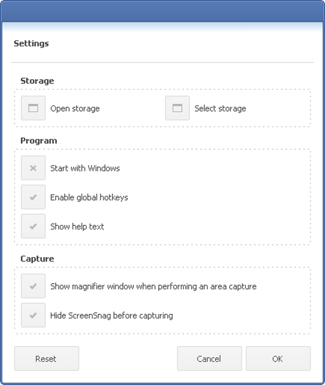Viewport: 325px width, 385px height.
Task: Enable the Start with Windows checkbox
Action: pyautogui.click(x=33, y=168)
